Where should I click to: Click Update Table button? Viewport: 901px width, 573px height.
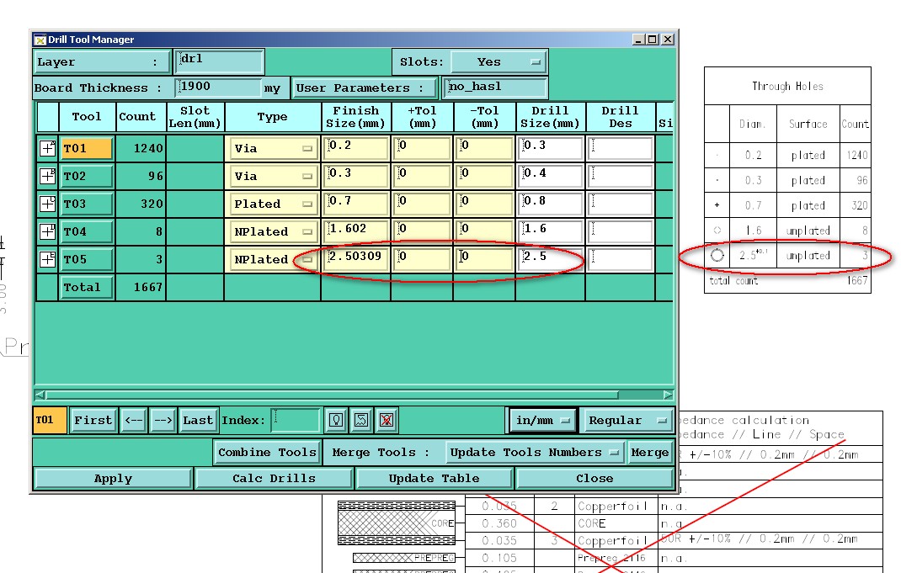point(434,478)
